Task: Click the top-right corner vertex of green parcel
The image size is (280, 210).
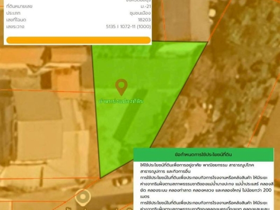Action: coord(208,42)
